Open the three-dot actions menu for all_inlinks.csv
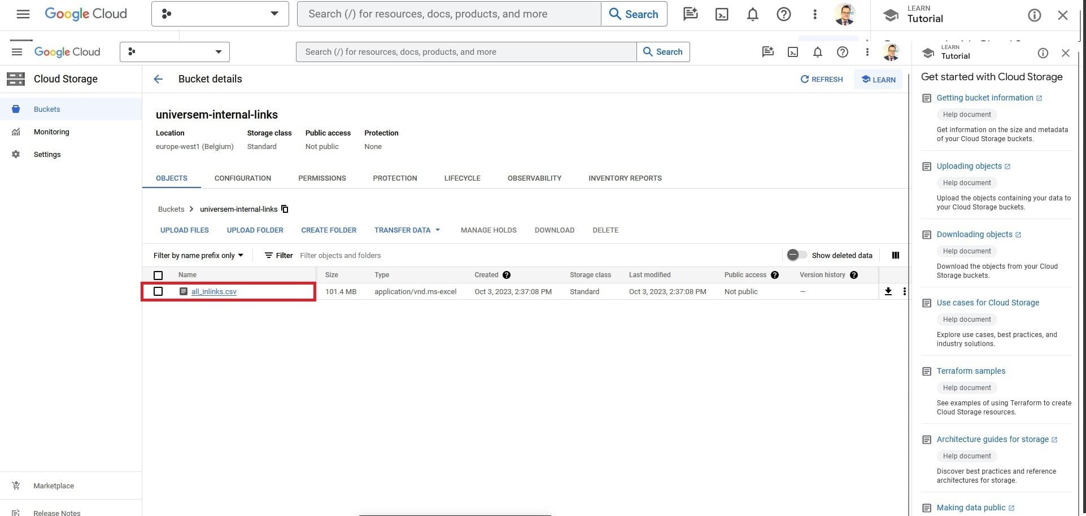 pyautogui.click(x=904, y=291)
